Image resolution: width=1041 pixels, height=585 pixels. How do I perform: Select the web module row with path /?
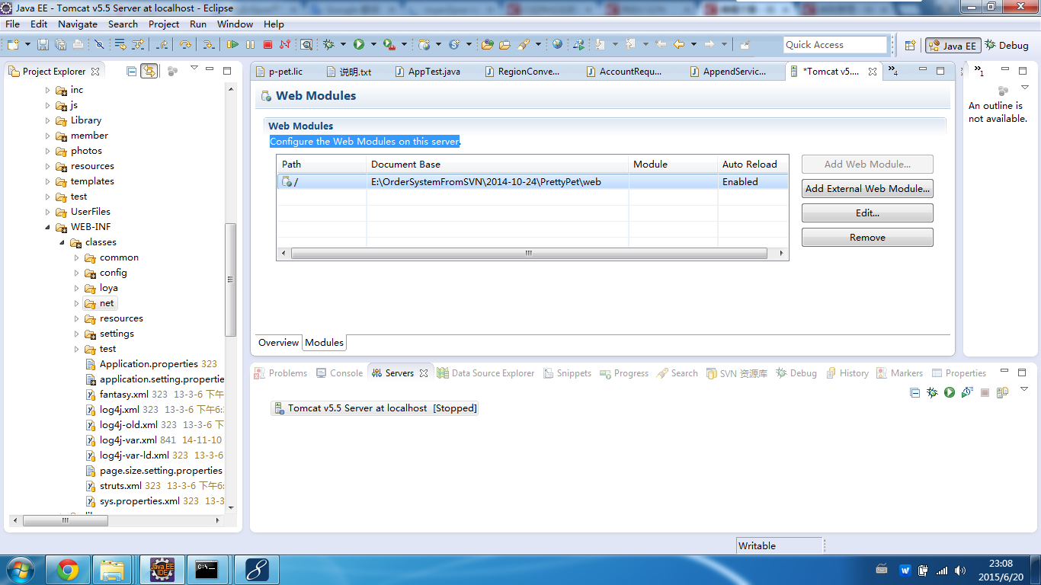point(532,182)
